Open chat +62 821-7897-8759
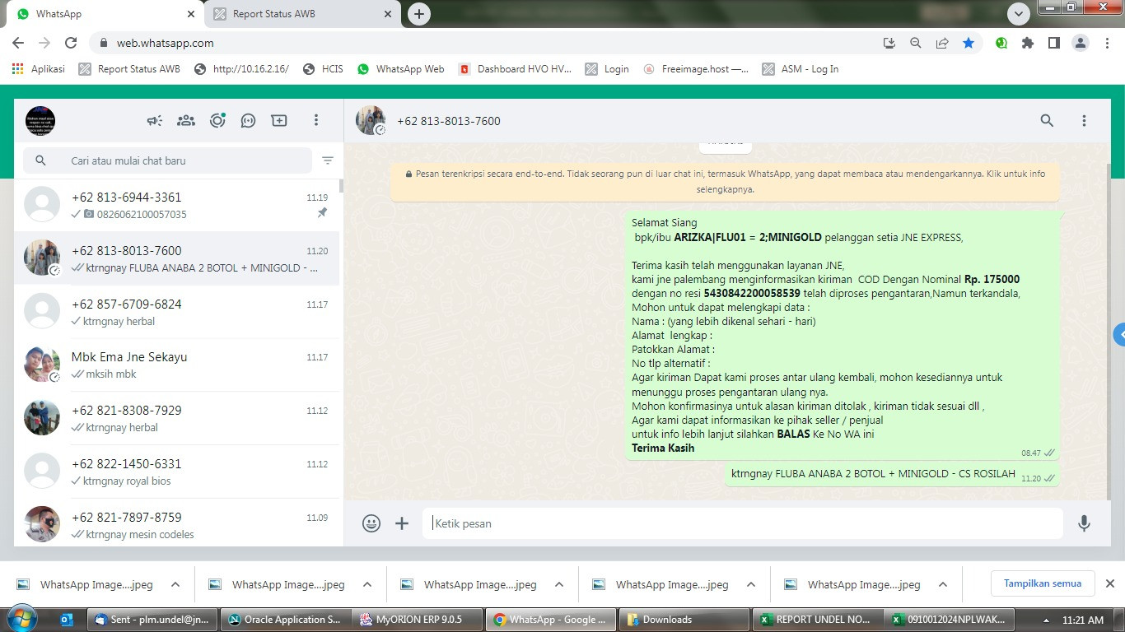 (177, 523)
